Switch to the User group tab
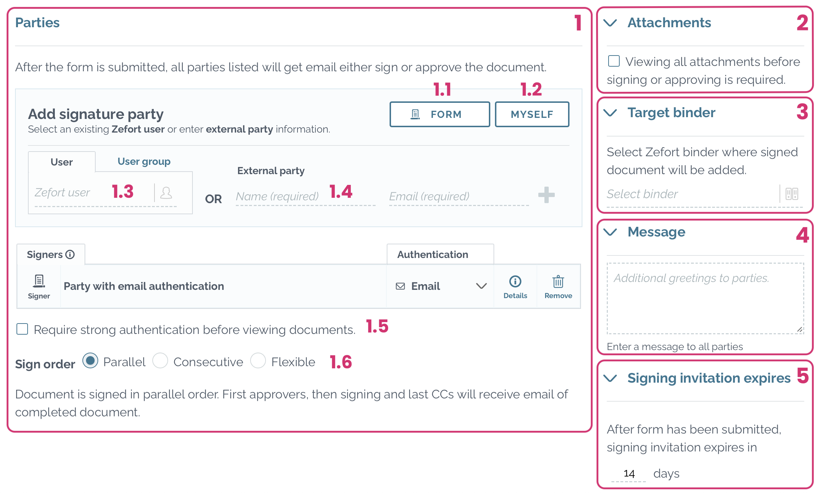 pos(144,161)
